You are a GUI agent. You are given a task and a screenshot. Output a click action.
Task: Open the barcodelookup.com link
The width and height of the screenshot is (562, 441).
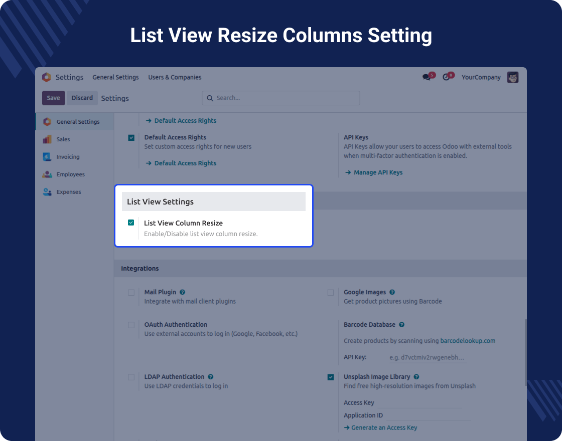click(x=468, y=341)
